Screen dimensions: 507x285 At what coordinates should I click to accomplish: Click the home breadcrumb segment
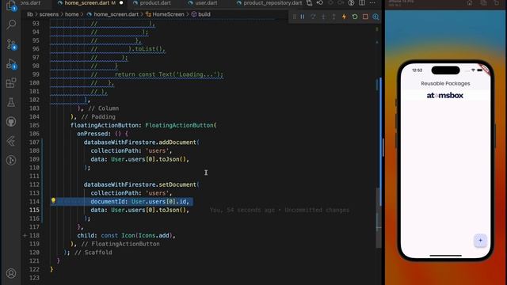point(72,14)
